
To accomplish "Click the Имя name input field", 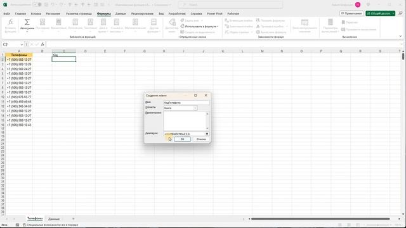I will 186,103.
